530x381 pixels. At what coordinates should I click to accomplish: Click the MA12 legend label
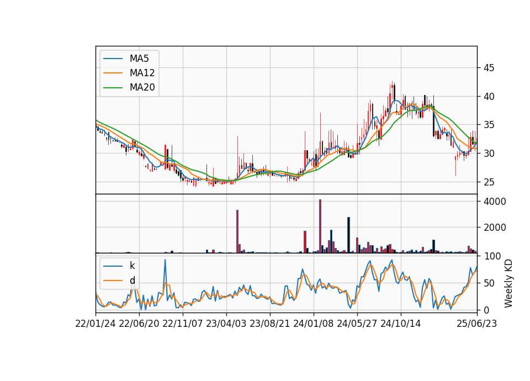[142, 73]
